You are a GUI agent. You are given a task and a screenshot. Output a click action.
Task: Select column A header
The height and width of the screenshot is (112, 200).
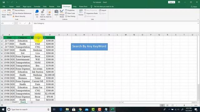click(9, 35)
